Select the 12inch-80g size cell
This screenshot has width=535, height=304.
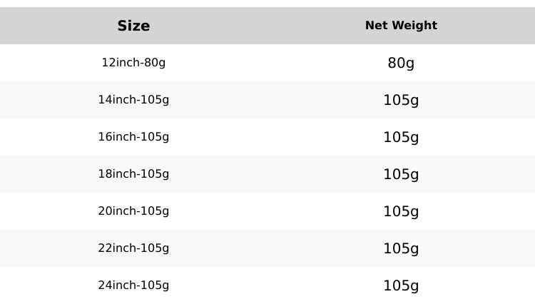(x=133, y=63)
